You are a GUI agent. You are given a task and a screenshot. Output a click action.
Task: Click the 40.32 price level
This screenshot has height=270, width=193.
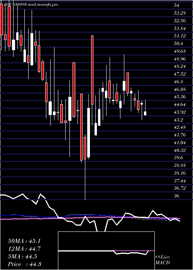179,150
